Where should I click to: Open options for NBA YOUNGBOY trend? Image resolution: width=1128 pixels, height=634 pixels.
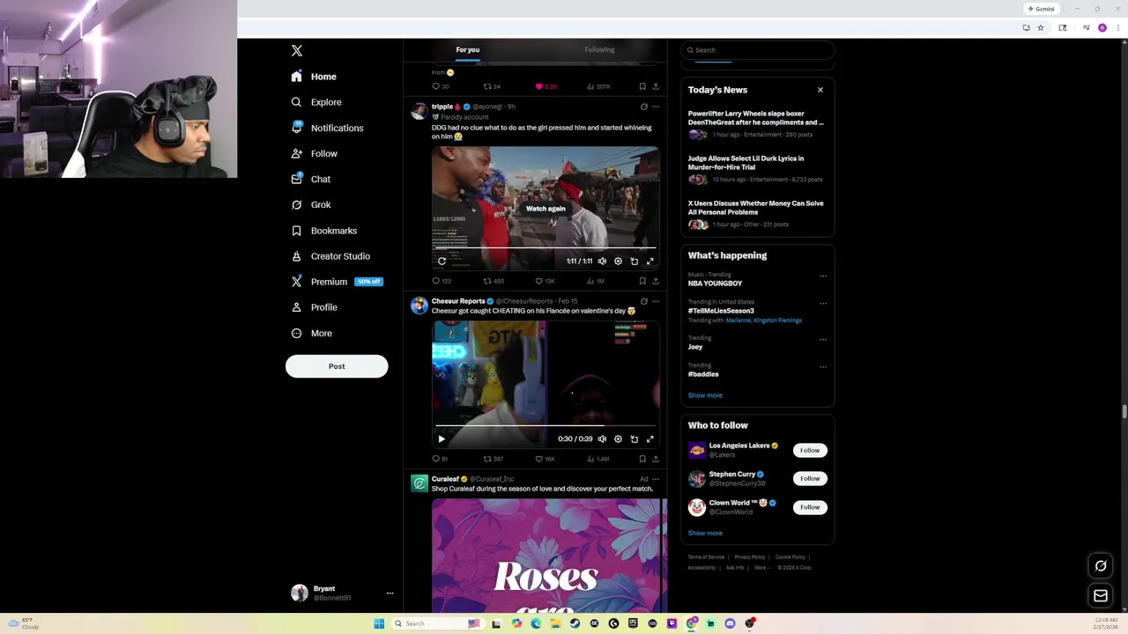pyautogui.click(x=823, y=276)
